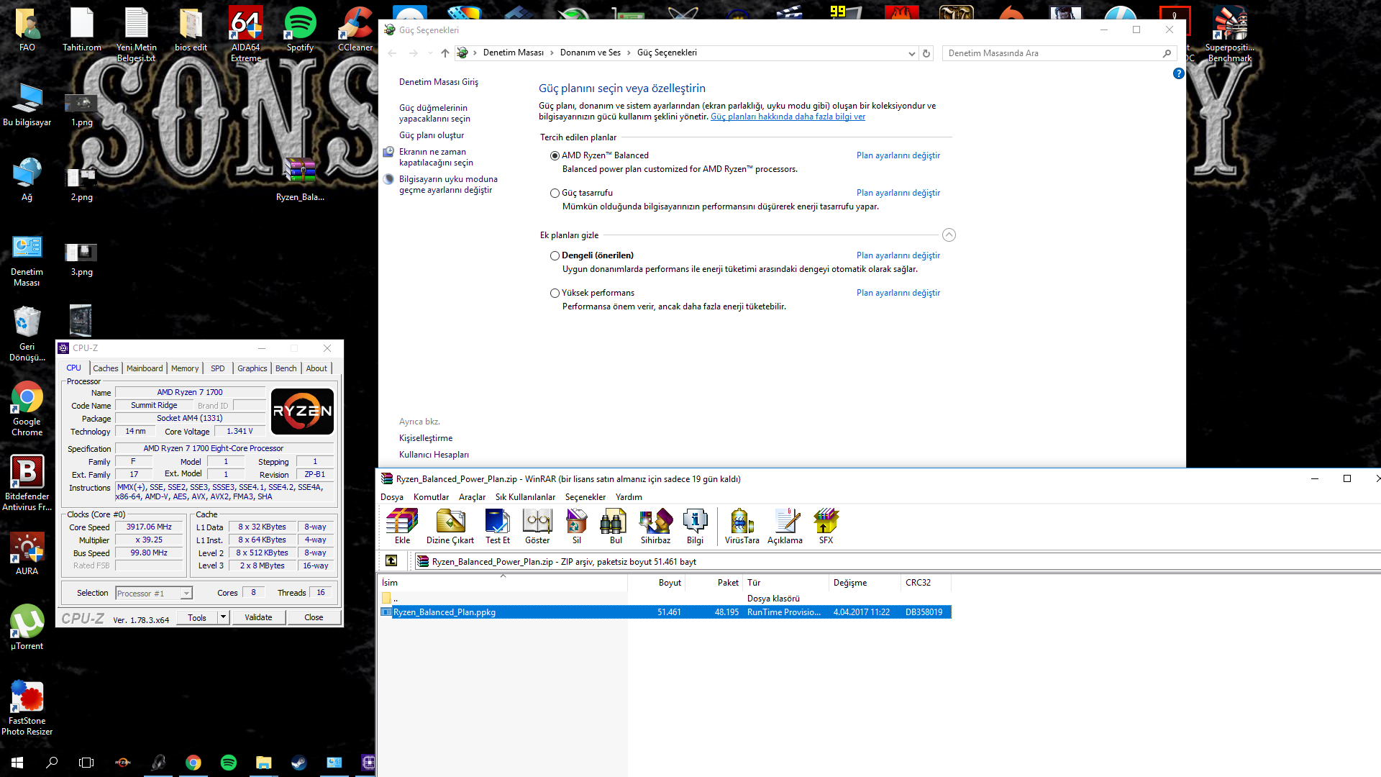Switch to the Graphics tab in CPU-Z
1381x777 pixels.
(252, 368)
